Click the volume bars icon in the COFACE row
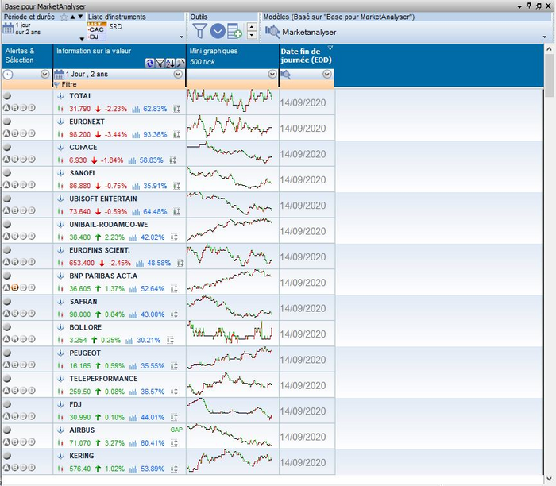This screenshot has width=556, height=486. click(x=132, y=160)
